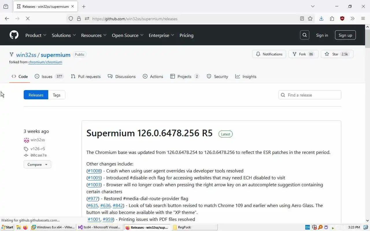Open win32ss owner link

tap(26, 55)
